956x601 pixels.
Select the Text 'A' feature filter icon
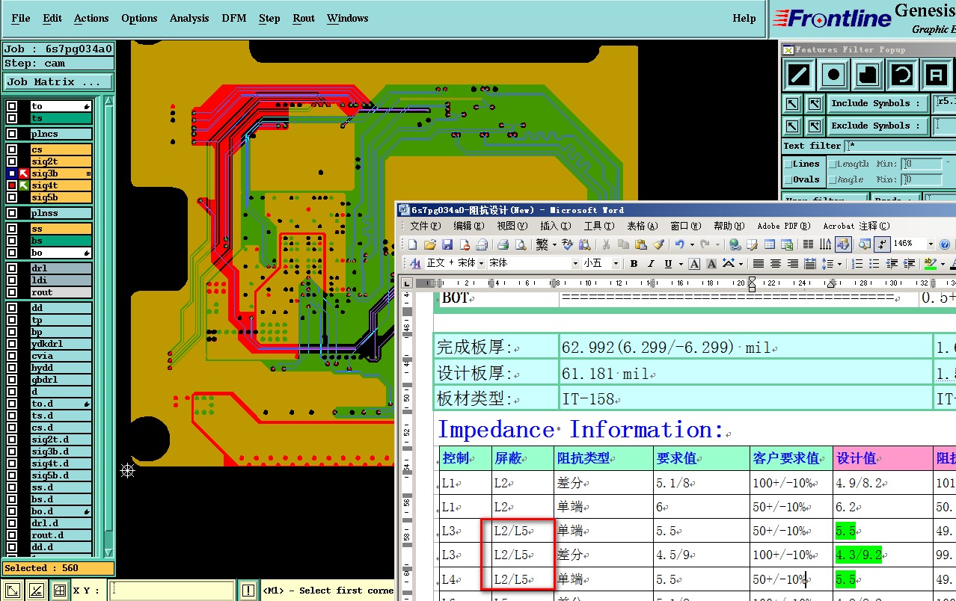(936, 75)
